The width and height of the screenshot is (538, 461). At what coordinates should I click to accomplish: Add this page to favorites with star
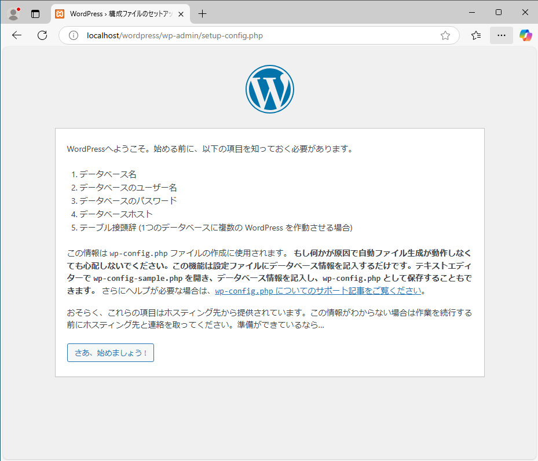pyautogui.click(x=445, y=35)
